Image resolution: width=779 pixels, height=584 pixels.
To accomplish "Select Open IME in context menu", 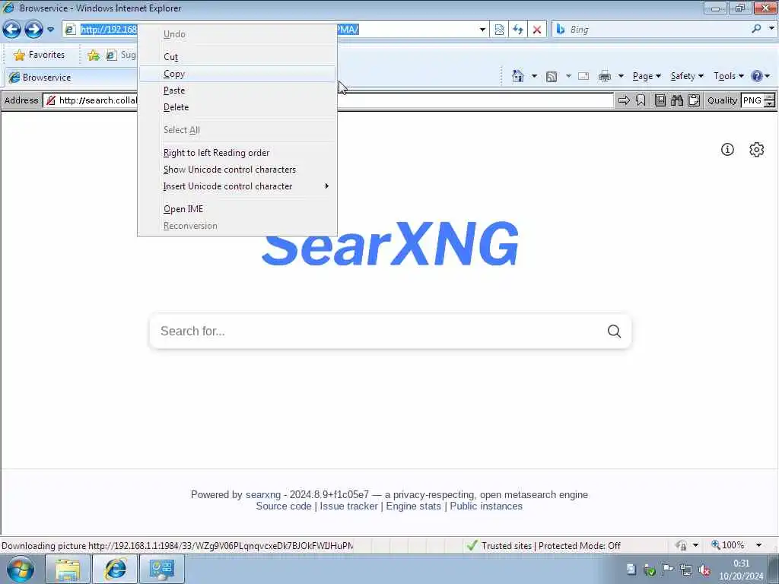I will pos(237,209).
